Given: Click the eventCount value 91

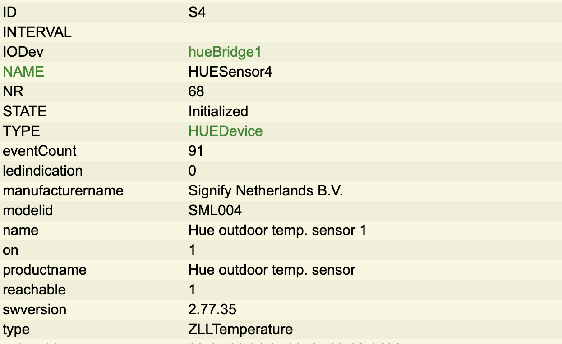Looking at the screenshot, I should (x=196, y=151).
